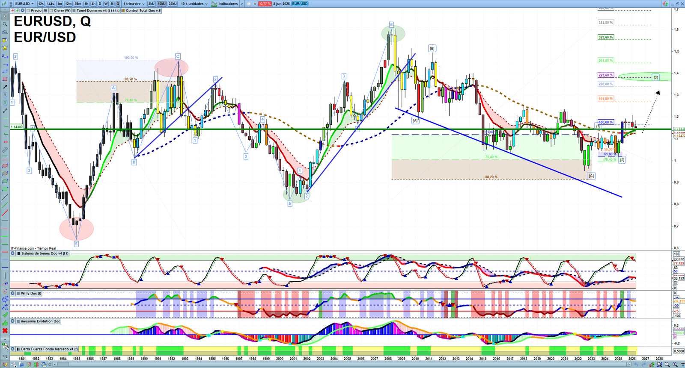Click the red plus icon in price bar
The width and height of the screenshot is (685, 368).
point(13,10)
